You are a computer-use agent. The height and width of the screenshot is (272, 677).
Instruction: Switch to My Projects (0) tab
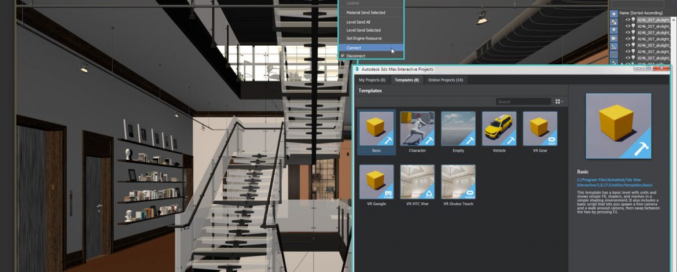[x=371, y=80]
